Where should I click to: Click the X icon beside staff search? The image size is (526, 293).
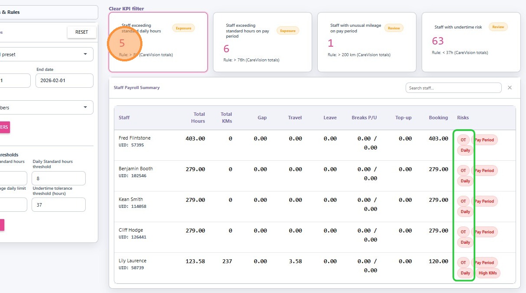click(x=510, y=88)
